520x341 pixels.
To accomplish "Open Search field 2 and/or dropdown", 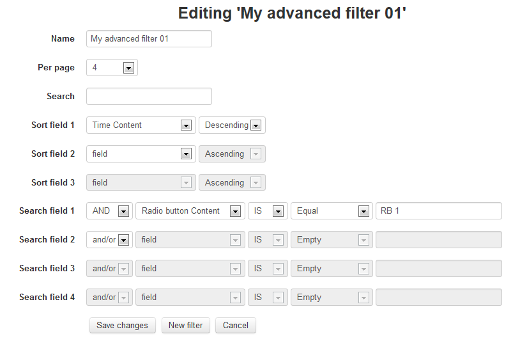I will click(x=109, y=240).
